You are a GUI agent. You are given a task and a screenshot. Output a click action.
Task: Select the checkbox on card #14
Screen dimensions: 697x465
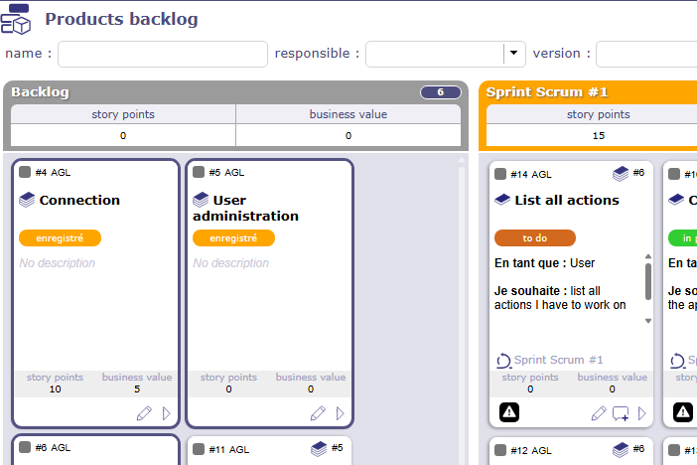coord(501,174)
